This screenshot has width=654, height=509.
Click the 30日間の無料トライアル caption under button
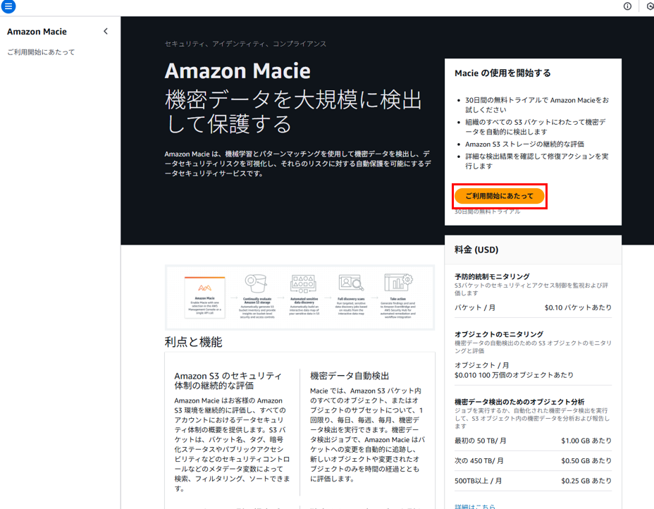pos(487,211)
